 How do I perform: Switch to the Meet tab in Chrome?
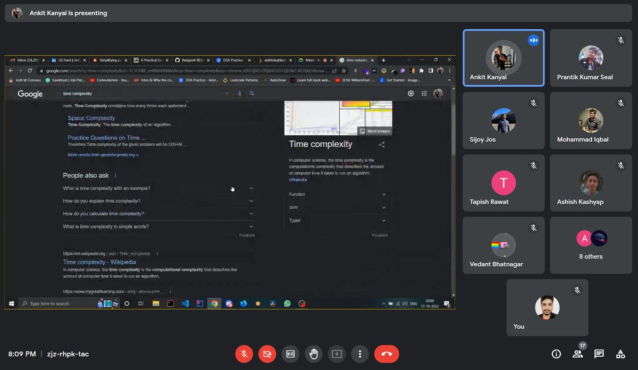315,60
